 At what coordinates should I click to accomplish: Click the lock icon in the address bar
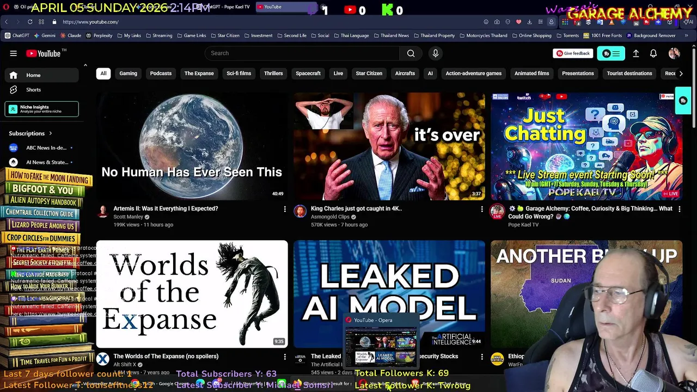pos(54,22)
